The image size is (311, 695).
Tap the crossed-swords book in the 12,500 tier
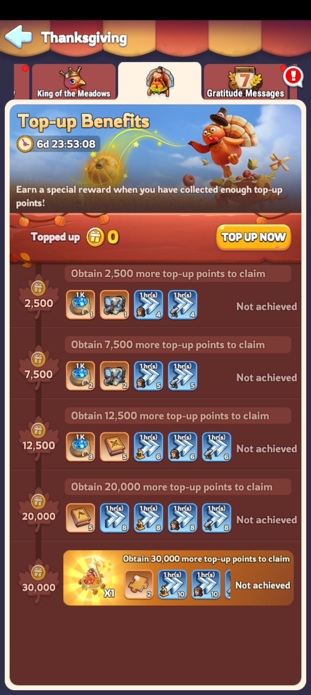coord(115,447)
